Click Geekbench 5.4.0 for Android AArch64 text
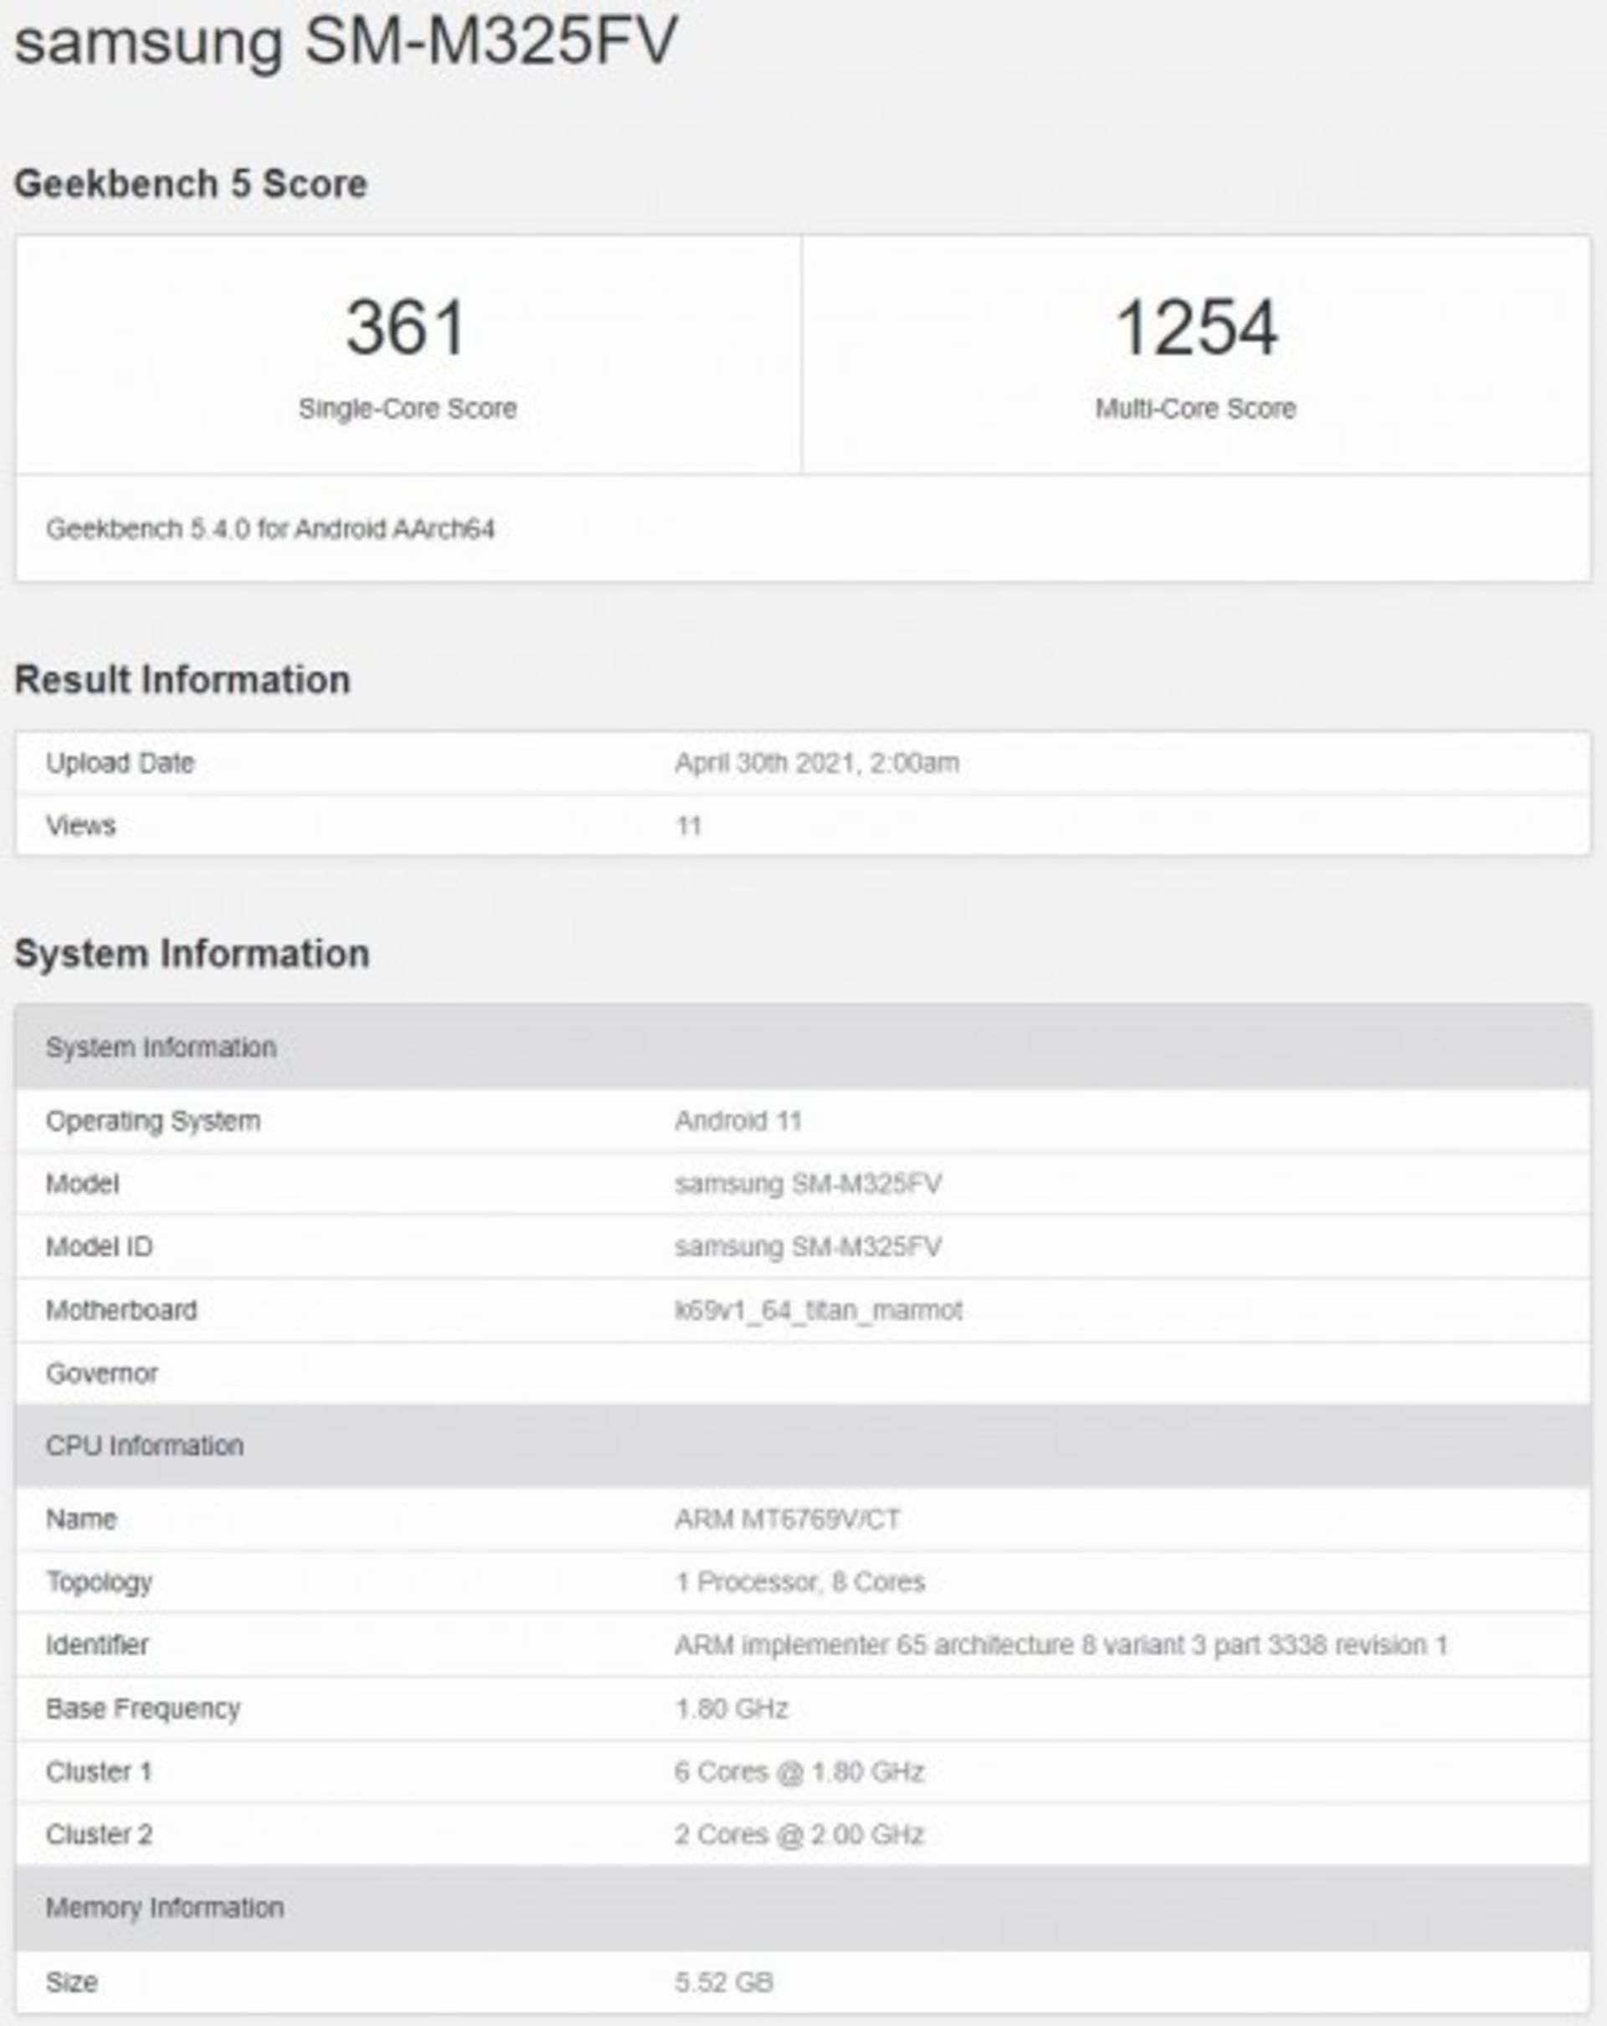The width and height of the screenshot is (1607, 2026). (x=270, y=529)
